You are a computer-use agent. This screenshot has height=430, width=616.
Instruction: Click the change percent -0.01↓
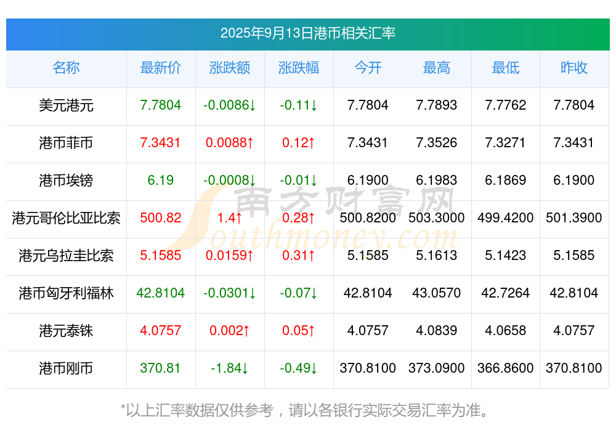click(x=299, y=180)
